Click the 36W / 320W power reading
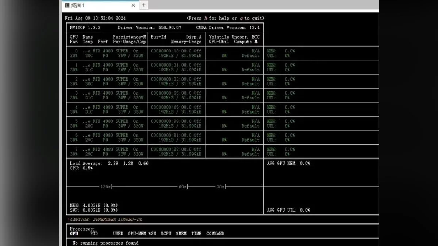This screenshot has width=438, height=246. pos(131,70)
